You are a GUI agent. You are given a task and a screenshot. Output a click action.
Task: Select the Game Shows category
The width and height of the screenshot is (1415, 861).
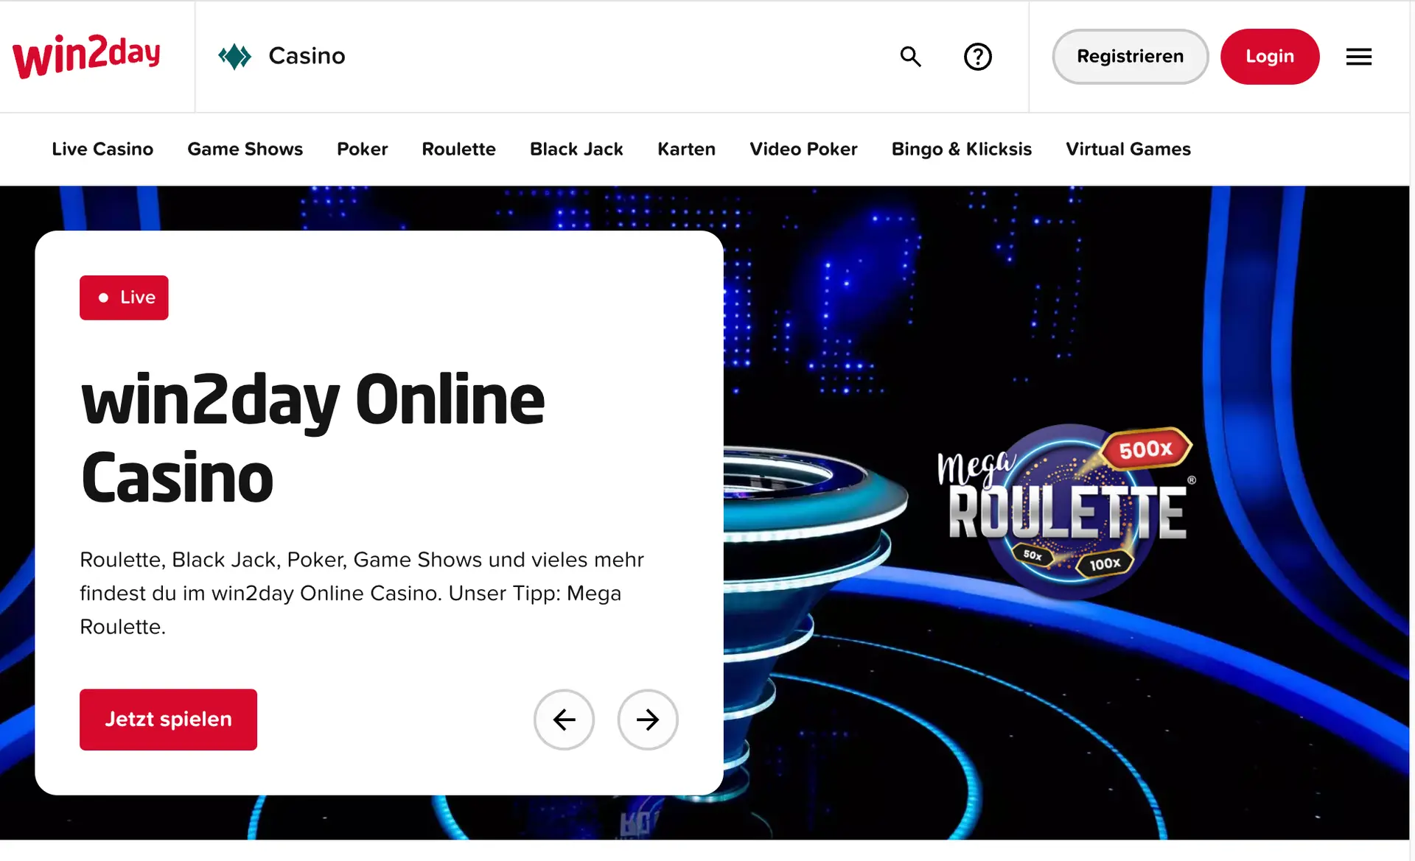(x=245, y=149)
